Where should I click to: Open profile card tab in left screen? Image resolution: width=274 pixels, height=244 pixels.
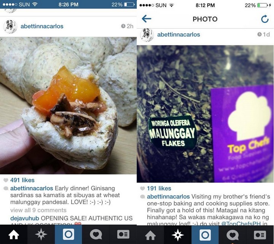coord(123,234)
